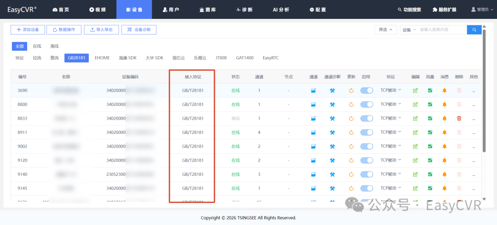Click the blue search magnifier button
Viewport: 497px width, 225px height.
474,30
